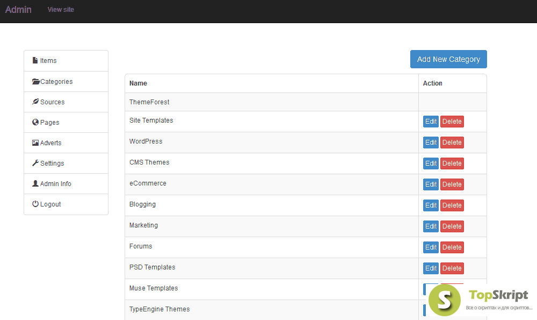Click the Categories folder icon

coord(36,81)
